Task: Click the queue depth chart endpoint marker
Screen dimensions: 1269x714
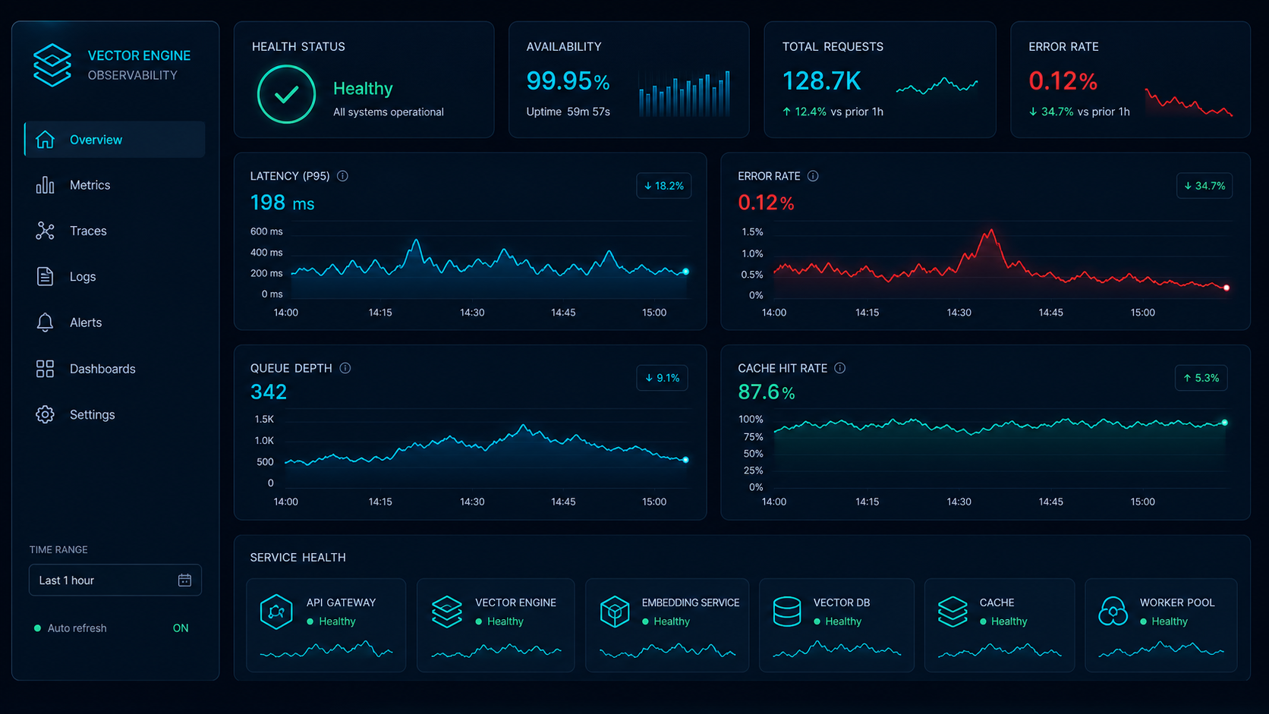Action: 686,460
